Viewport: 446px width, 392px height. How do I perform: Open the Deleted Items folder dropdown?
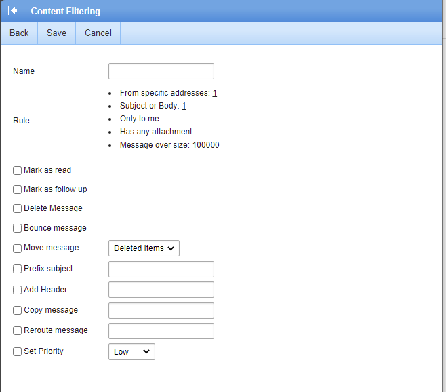pos(144,248)
